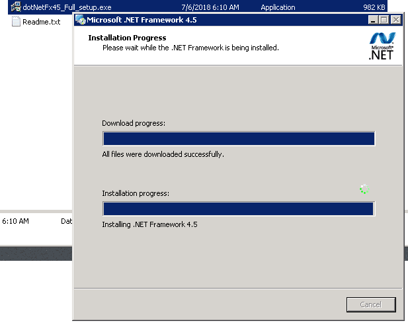
Task: Minimize the .NET Framework 4.5 window
Action: point(373,20)
